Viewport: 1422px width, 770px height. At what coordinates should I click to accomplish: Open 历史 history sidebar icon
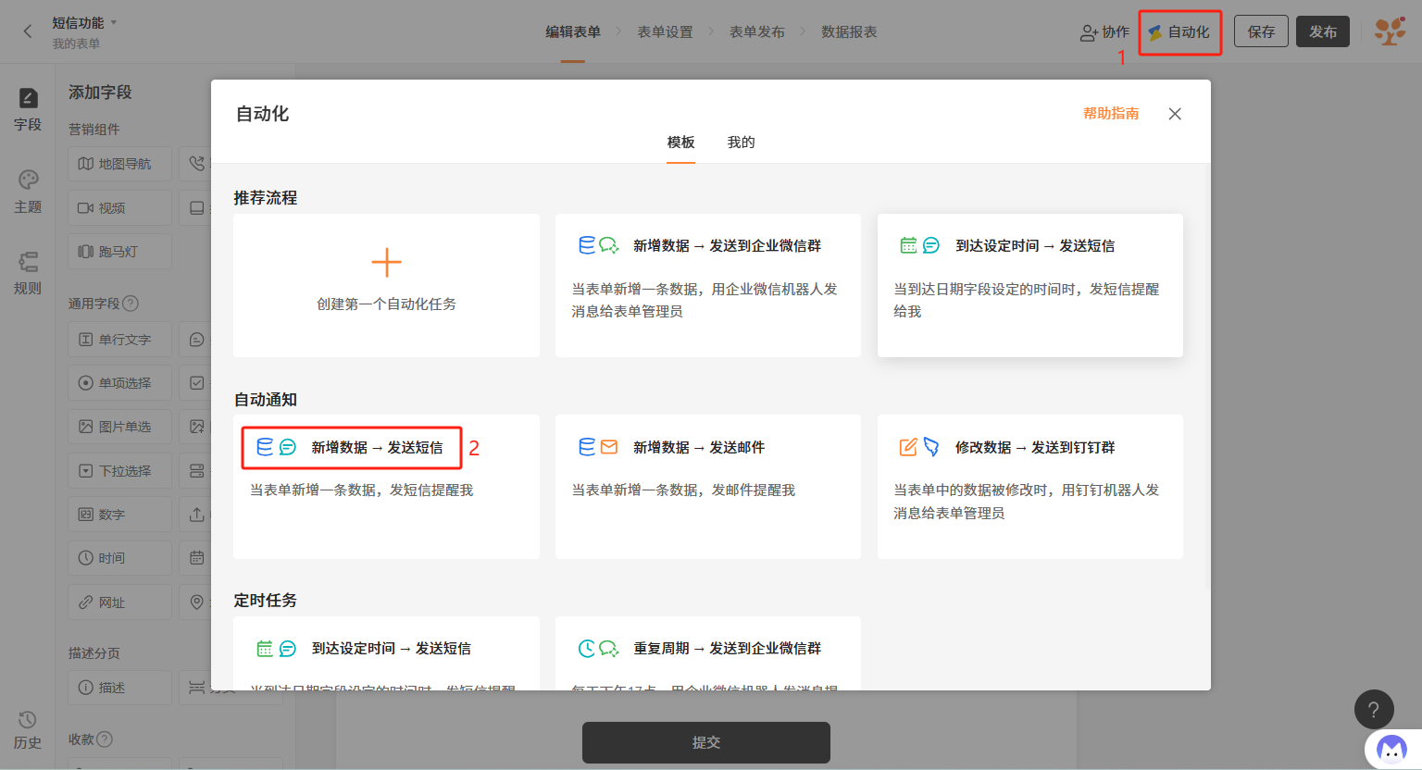[28, 729]
